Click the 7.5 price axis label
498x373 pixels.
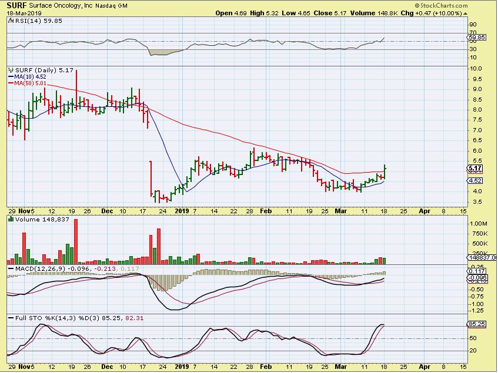point(477,120)
